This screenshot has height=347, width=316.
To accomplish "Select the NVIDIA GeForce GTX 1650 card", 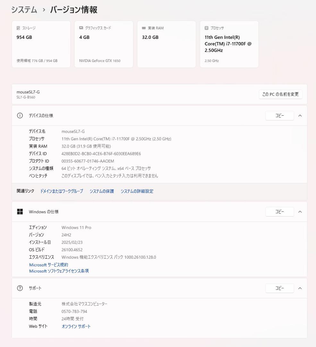I will coord(103,44).
